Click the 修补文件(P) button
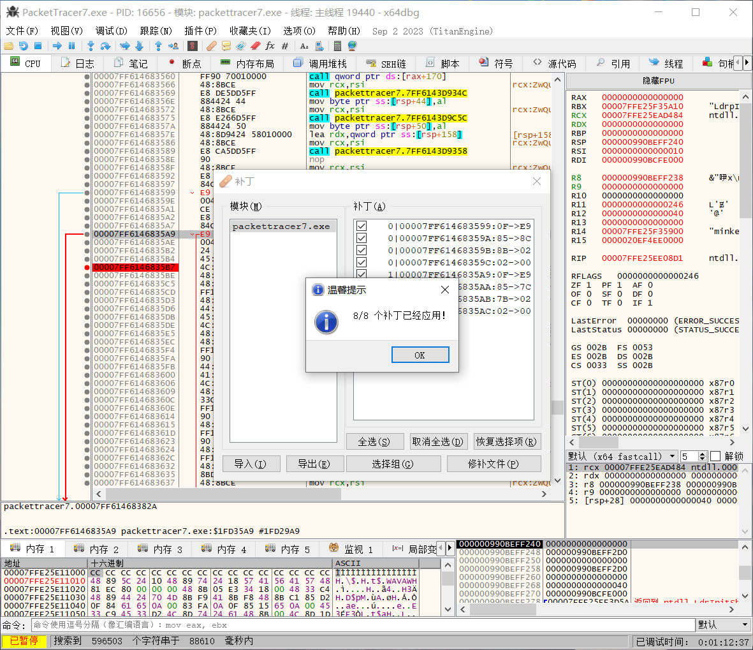The height and width of the screenshot is (650, 753). [x=493, y=464]
